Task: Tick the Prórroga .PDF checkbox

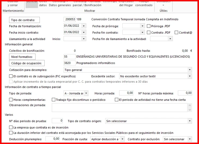Action: click(x=149, y=26)
